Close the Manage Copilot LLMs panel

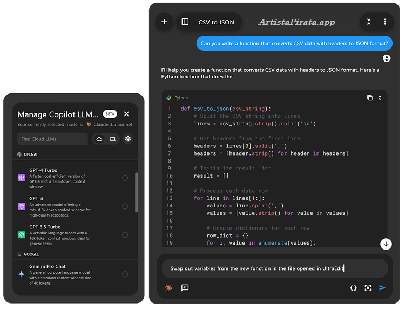pos(126,114)
